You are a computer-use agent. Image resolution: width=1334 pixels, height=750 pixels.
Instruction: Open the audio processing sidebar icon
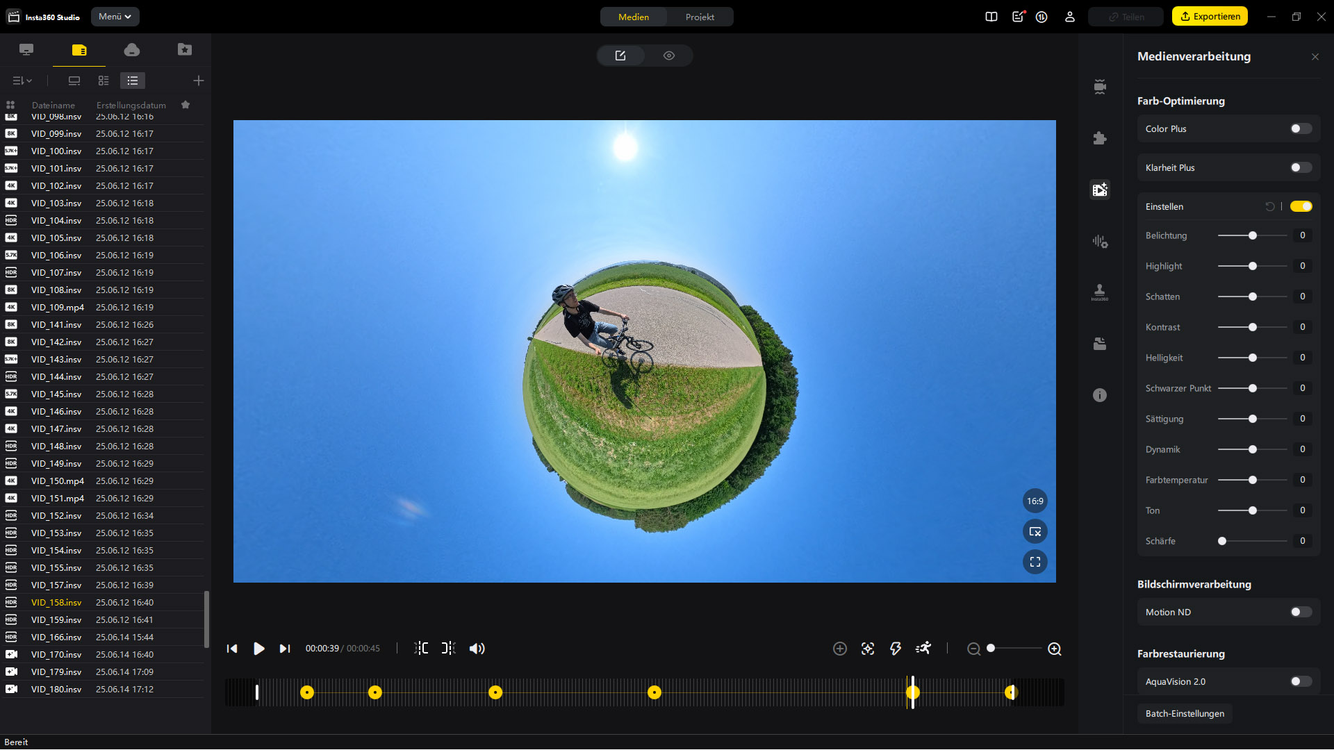pyautogui.click(x=1099, y=241)
